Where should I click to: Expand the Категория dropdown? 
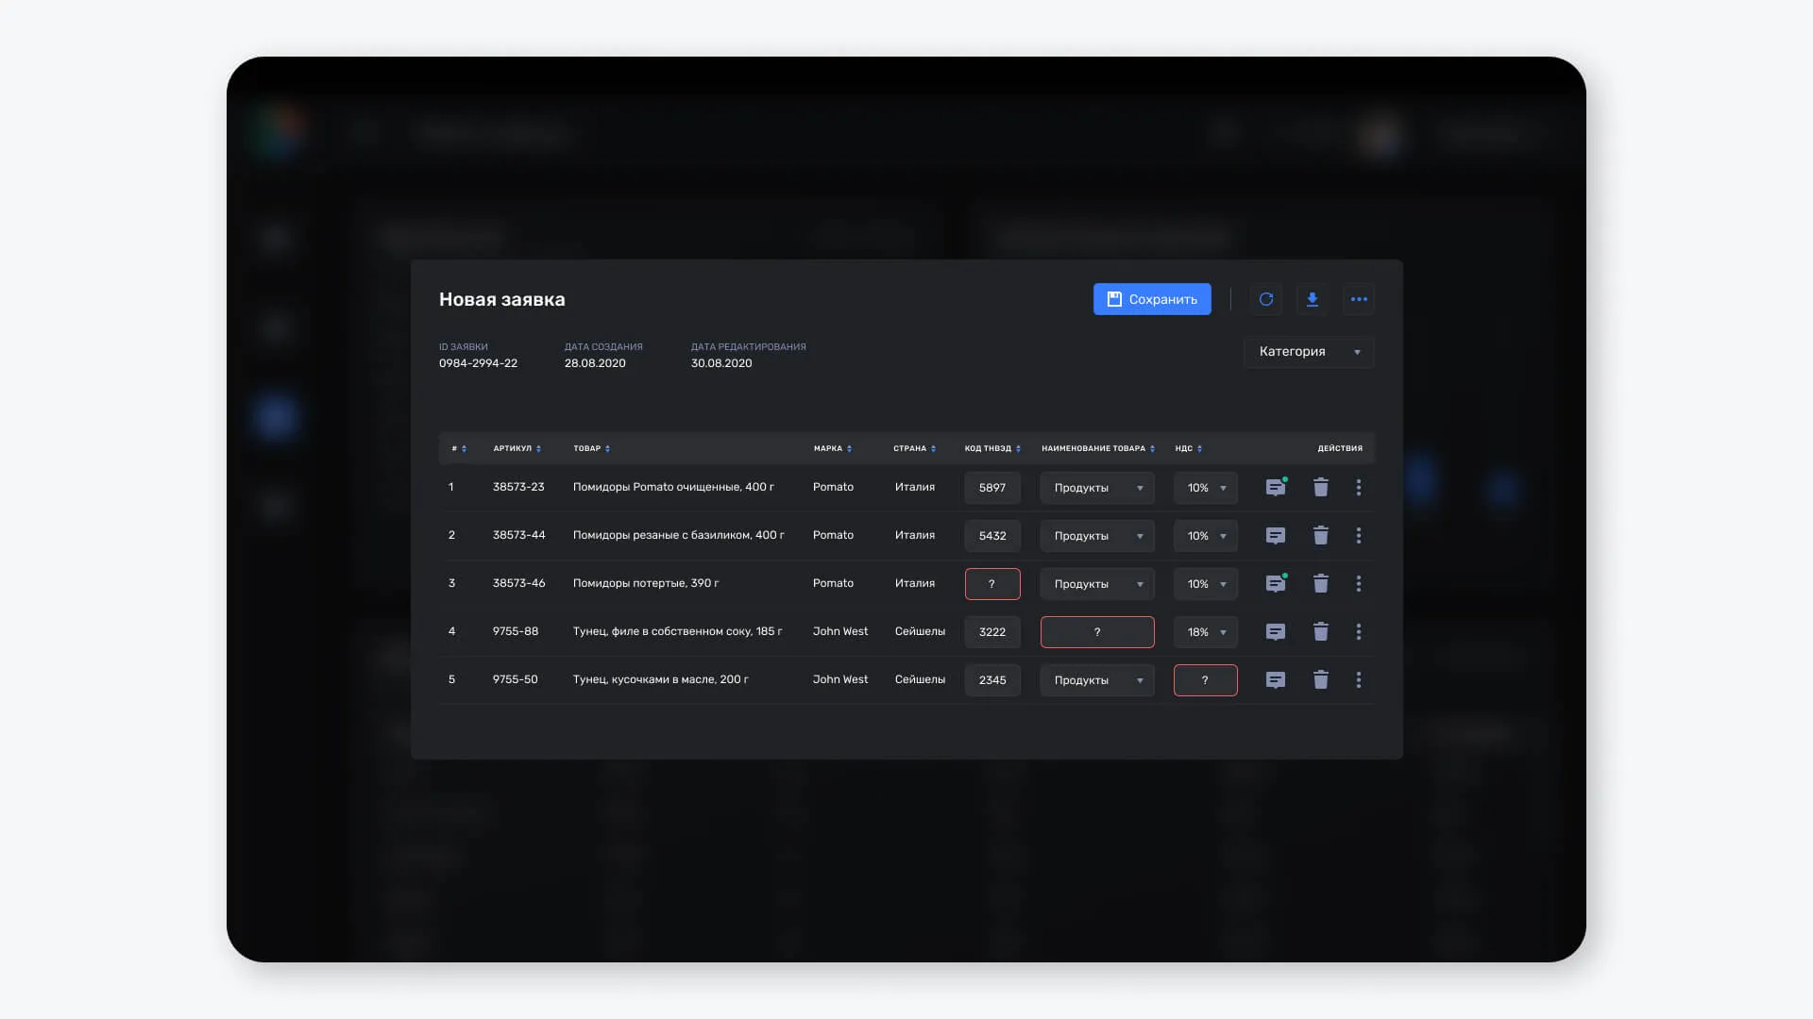[x=1309, y=352]
